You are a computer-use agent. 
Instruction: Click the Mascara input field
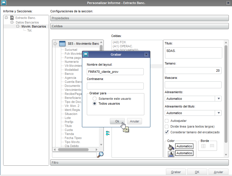(x=193, y=85)
